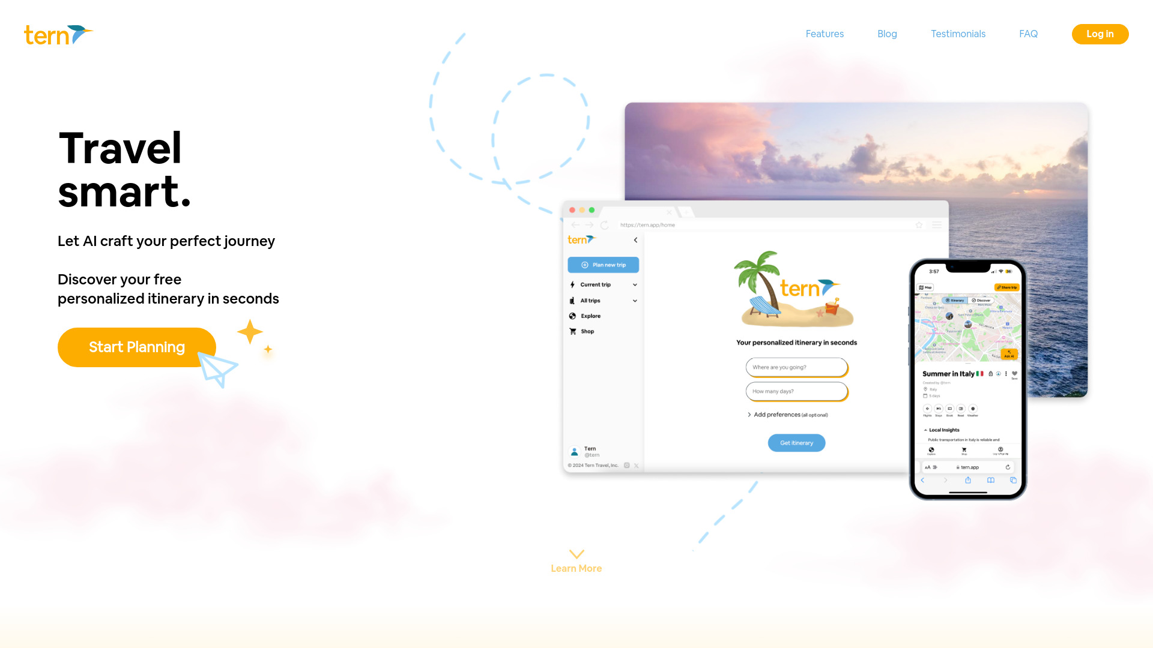Open the Blog navigation menu item
The image size is (1153, 648).
[887, 34]
